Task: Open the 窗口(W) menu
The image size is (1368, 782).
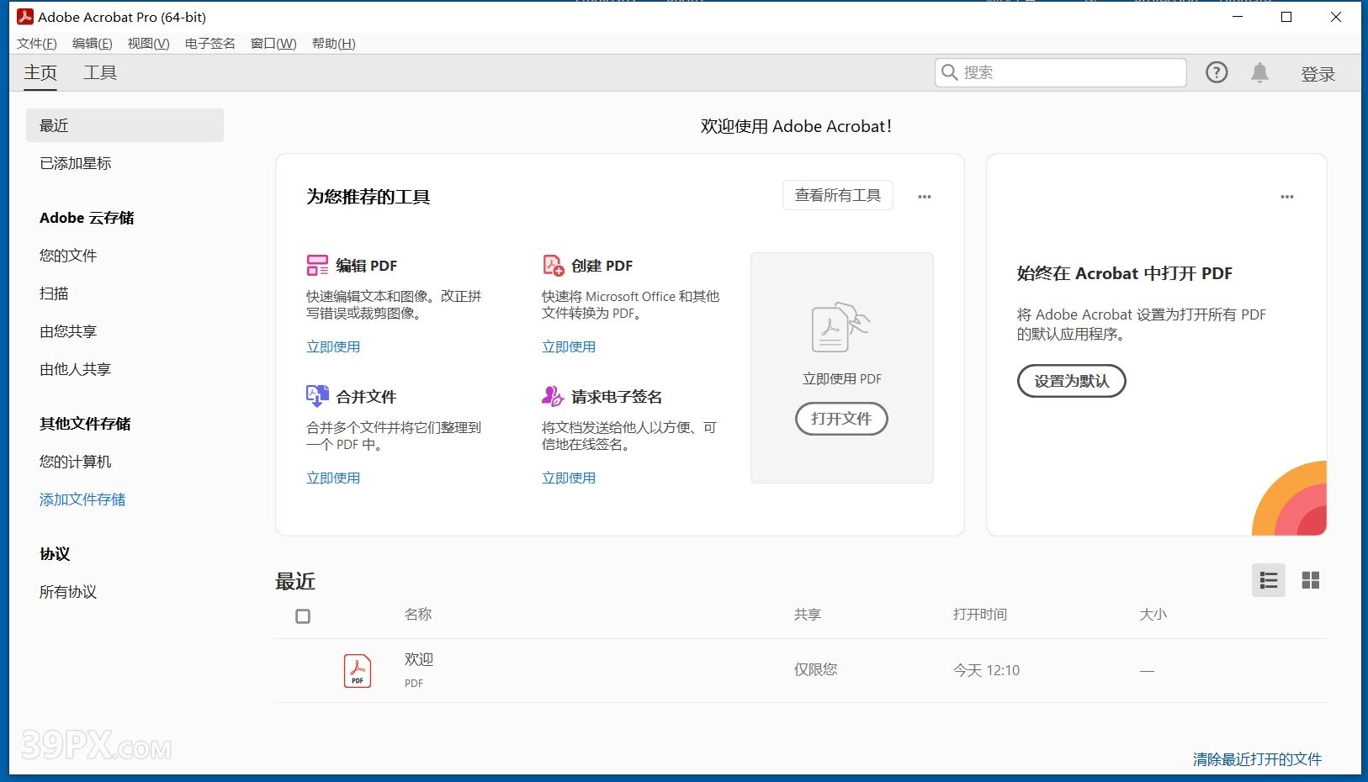Action: pyautogui.click(x=273, y=44)
